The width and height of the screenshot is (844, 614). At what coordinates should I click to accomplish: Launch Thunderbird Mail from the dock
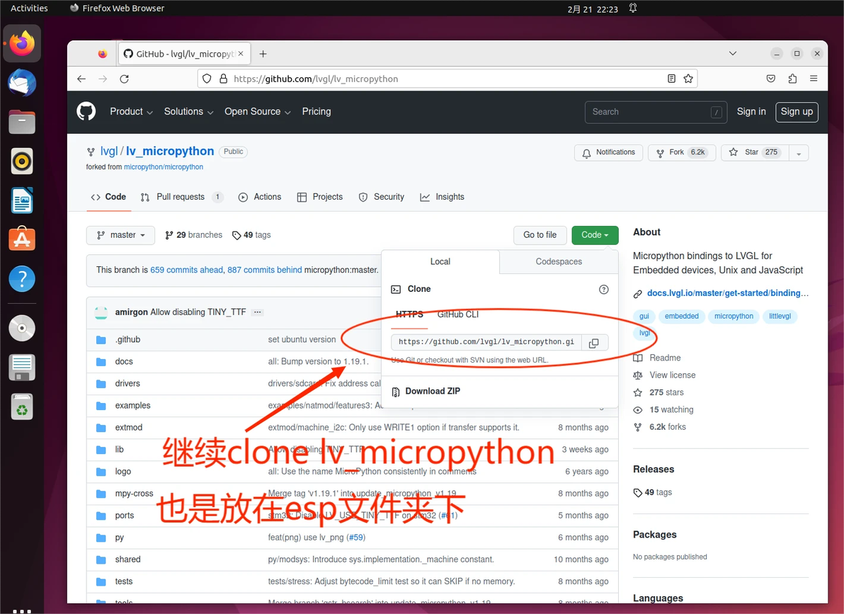click(22, 83)
